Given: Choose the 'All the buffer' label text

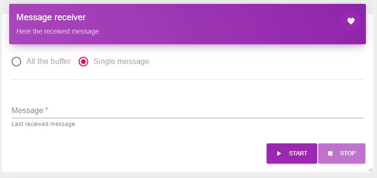Looking at the screenshot, I should (x=49, y=62).
